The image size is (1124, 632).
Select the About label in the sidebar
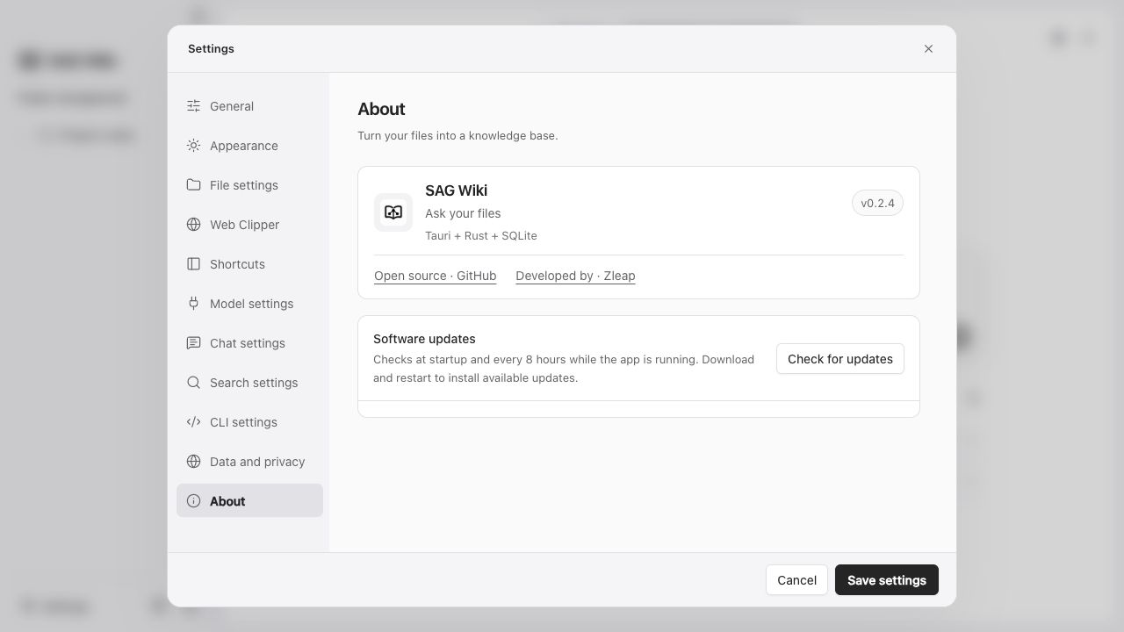point(227,501)
